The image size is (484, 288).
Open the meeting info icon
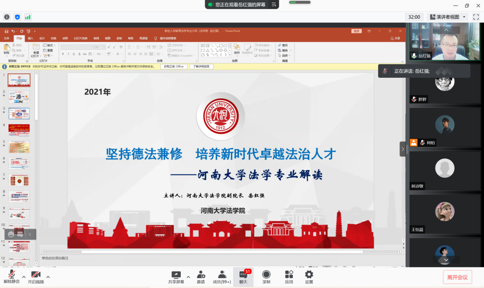pos(7,17)
